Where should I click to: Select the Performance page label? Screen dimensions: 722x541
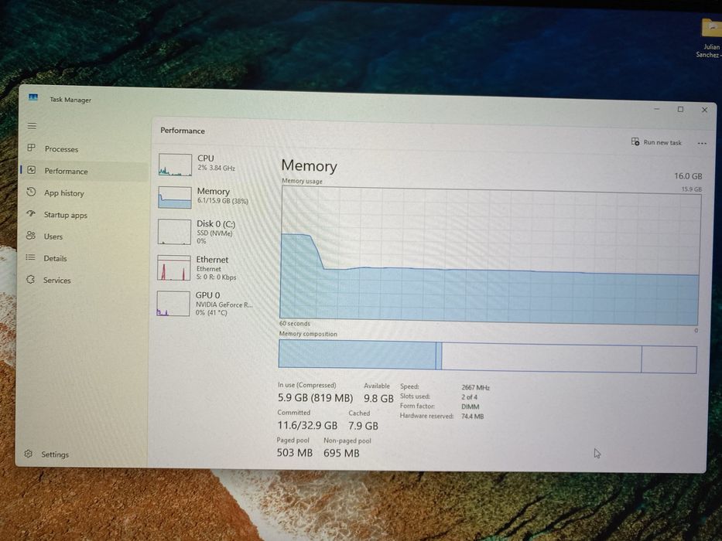(x=66, y=171)
